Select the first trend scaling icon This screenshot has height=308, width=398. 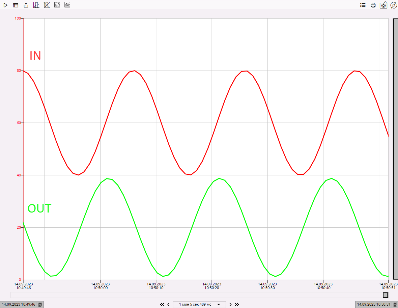tap(57, 5)
